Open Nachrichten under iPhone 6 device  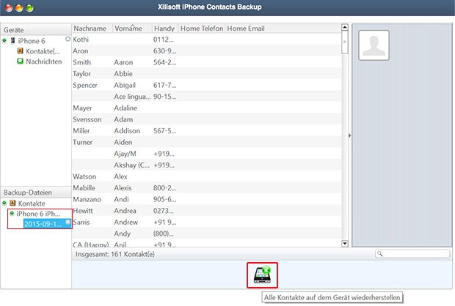pos(44,61)
